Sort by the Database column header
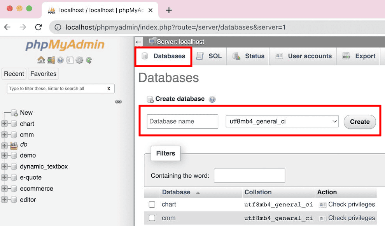The image size is (385, 226). [176, 192]
